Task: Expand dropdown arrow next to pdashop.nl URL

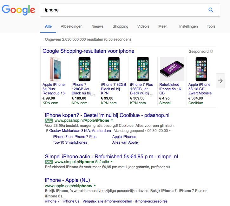Action: 112,120
